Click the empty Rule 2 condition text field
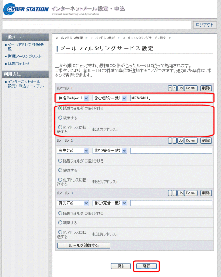Image resolution: width=221 pixels, height=277 pixels. tap(171, 151)
